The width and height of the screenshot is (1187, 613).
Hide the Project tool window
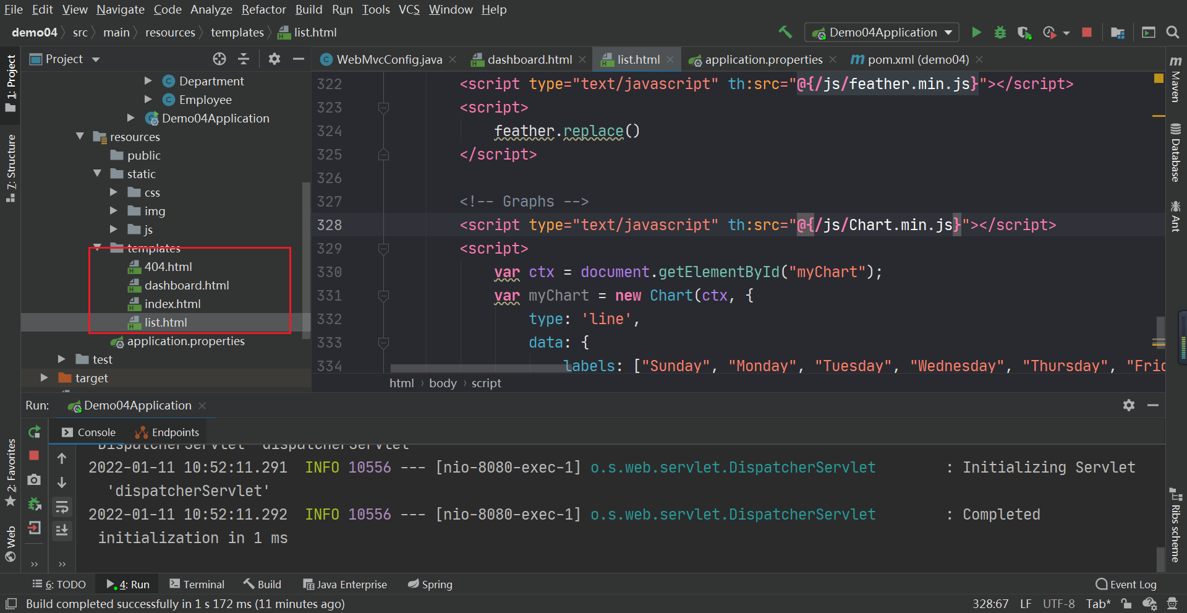click(x=299, y=59)
